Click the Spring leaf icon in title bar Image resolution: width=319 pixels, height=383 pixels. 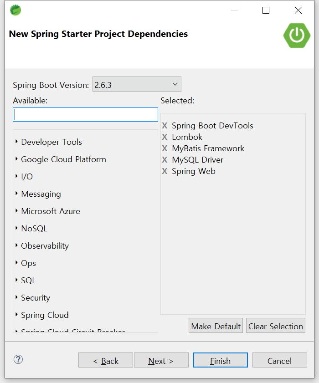(15, 10)
